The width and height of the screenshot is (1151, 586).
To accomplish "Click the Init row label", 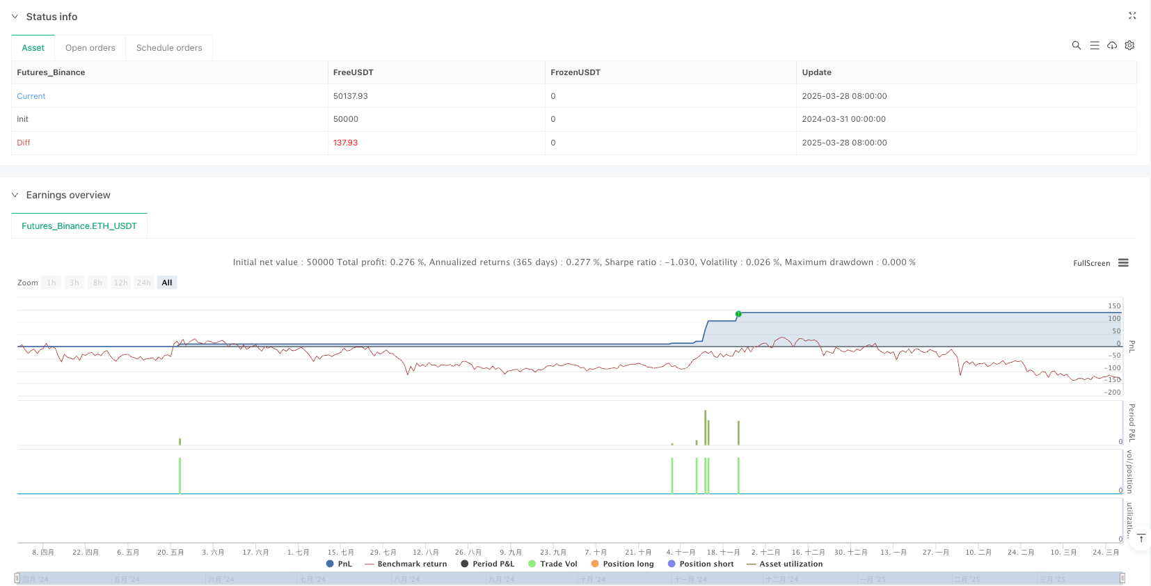I will click(x=23, y=119).
